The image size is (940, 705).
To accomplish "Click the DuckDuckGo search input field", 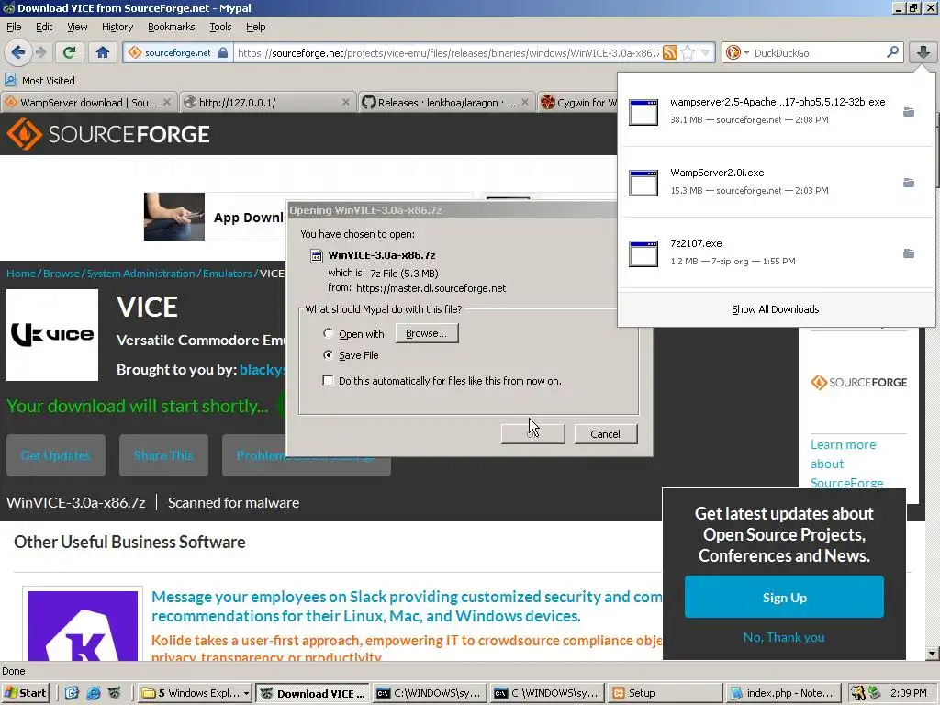I will 818,52.
